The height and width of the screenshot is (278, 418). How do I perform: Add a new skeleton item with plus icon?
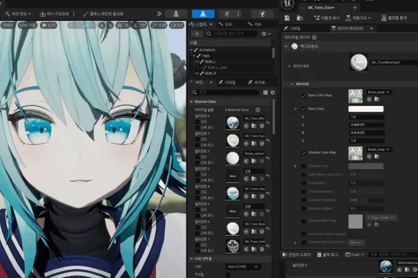click(197, 34)
